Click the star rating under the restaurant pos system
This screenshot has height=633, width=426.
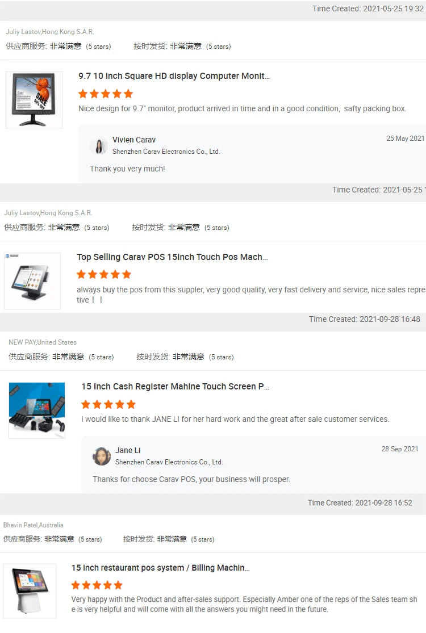tap(97, 585)
